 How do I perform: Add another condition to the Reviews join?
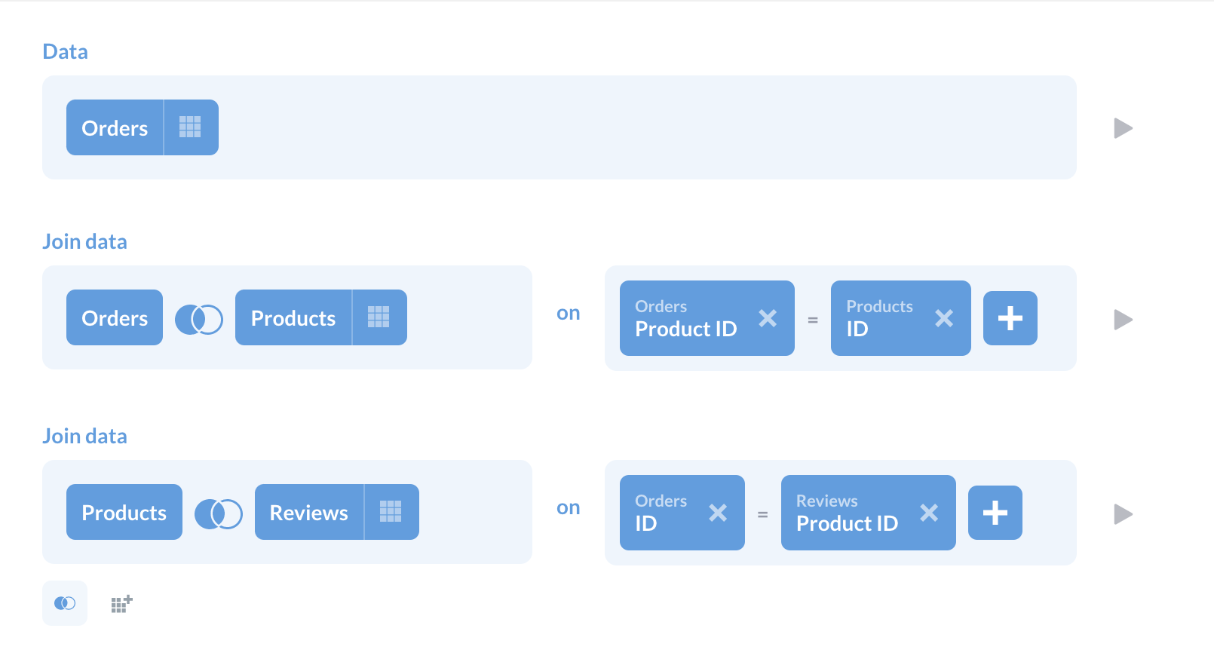tap(995, 513)
